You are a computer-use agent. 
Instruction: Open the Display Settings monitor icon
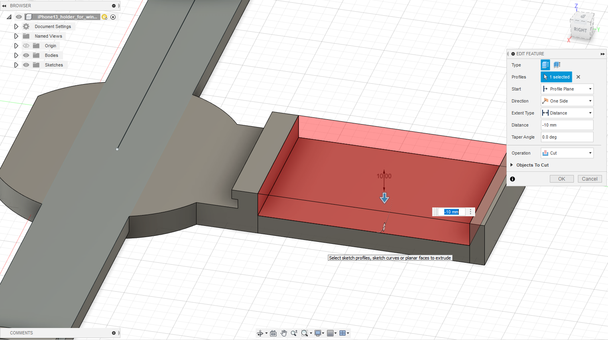(x=318, y=333)
